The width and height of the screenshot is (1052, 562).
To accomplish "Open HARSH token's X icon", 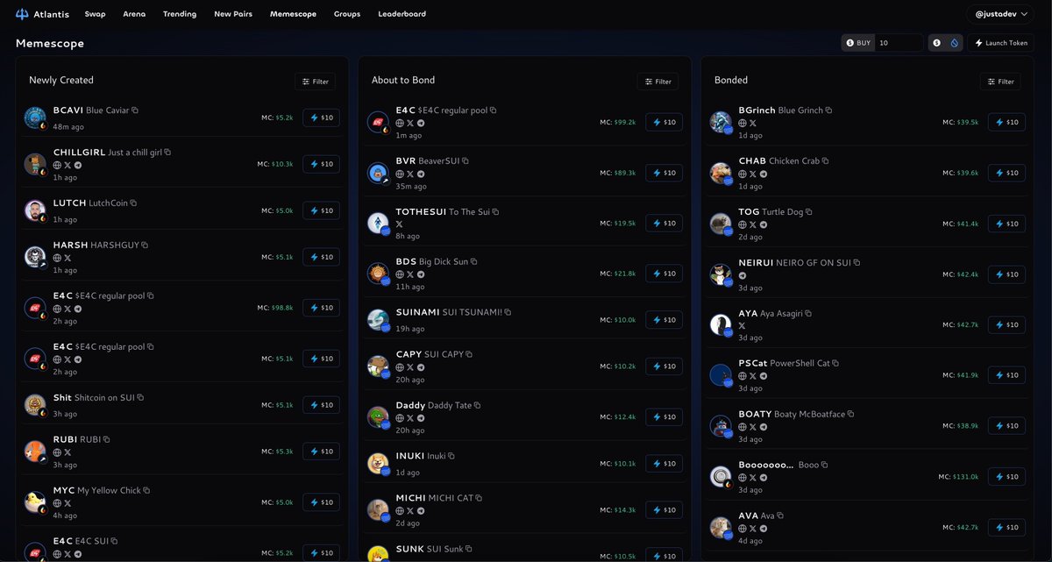I will point(68,258).
